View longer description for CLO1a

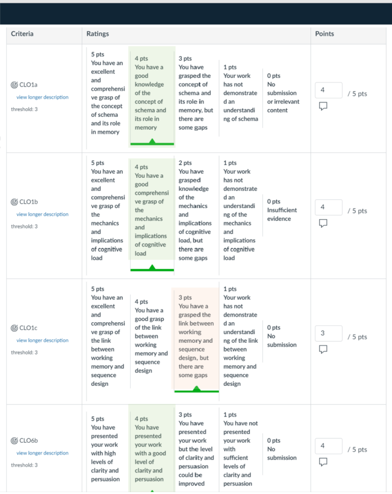(x=42, y=98)
